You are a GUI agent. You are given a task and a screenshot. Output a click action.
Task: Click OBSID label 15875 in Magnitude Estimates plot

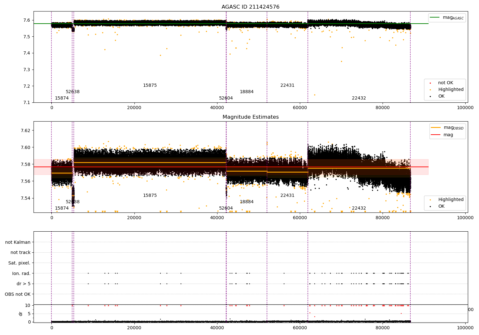[x=150, y=196]
